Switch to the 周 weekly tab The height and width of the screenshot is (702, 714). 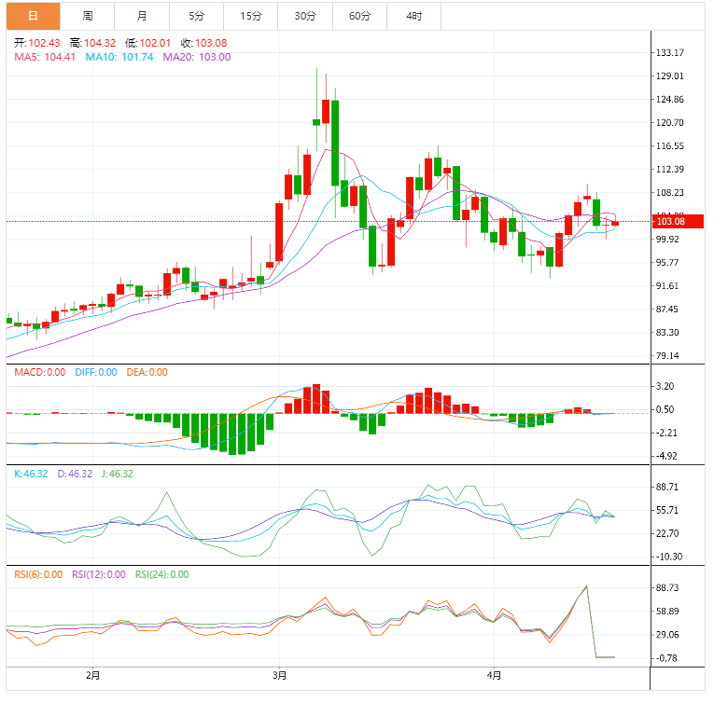click(x=88, y=16)
